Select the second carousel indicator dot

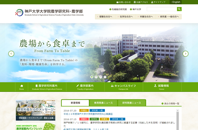click(96, 77)
